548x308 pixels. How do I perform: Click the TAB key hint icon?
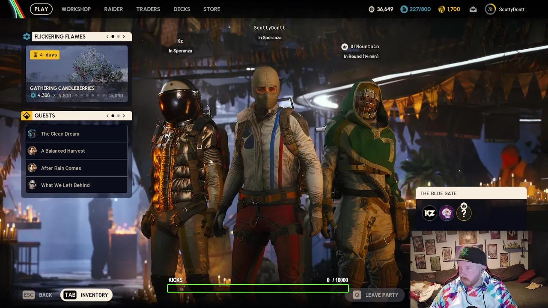(x=70, y=295)
